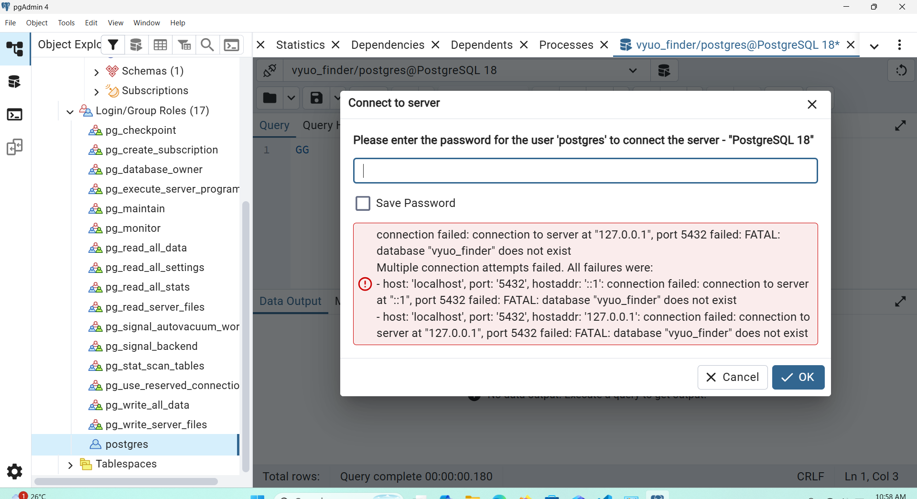917x499 pixels.
Task: Open the Schema Diff Workspace sidebar icon
Action: [x=15, y=147]
